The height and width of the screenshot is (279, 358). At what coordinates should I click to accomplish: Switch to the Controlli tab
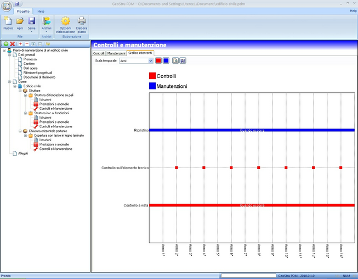(x=99, y=53)
